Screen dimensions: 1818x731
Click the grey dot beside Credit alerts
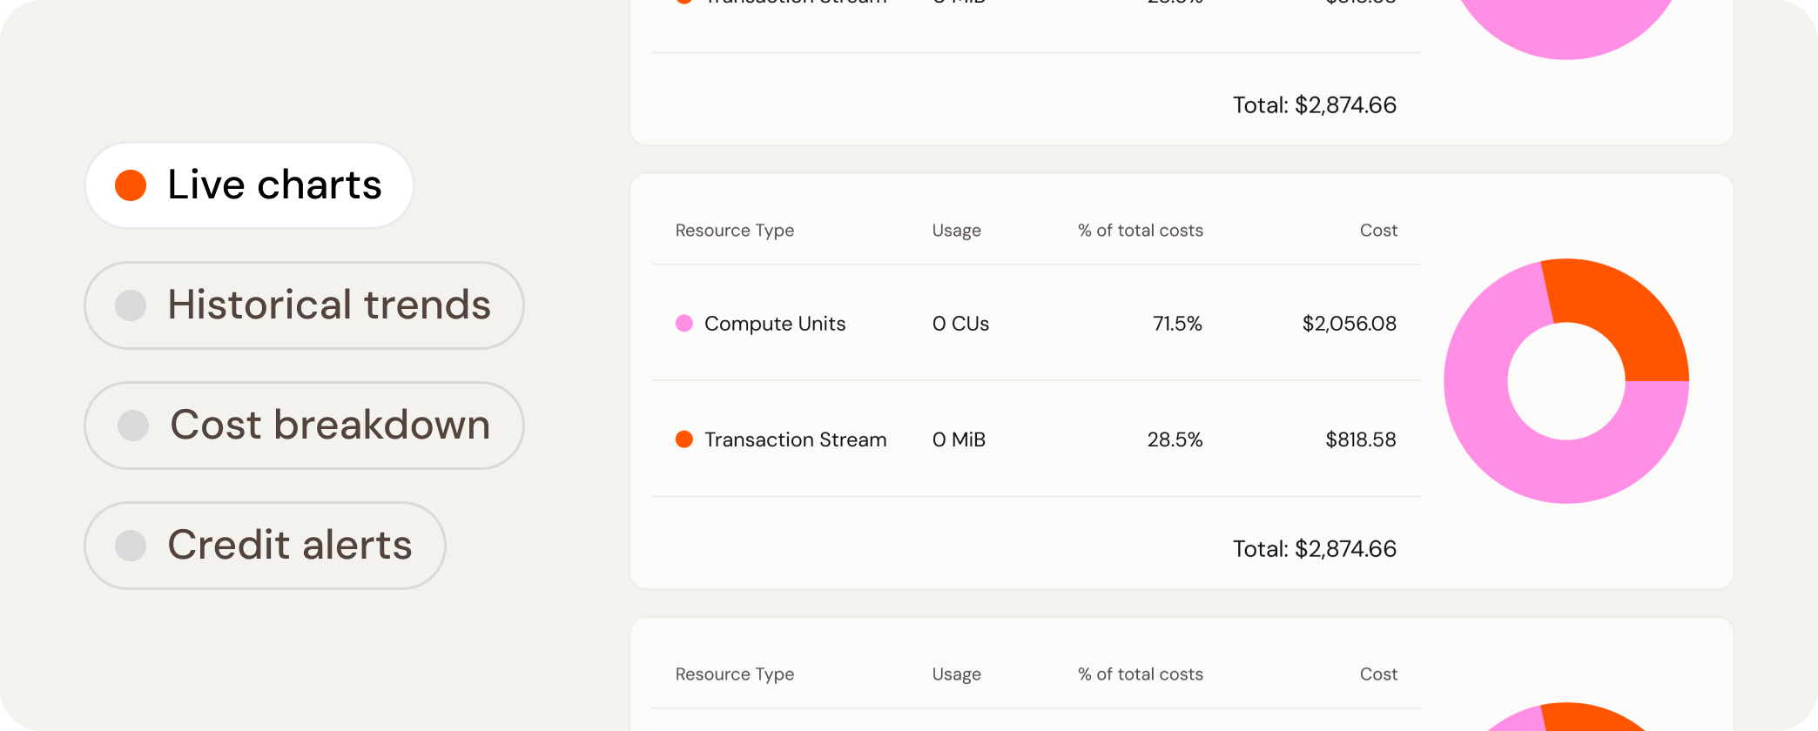(x=131, y=546)
